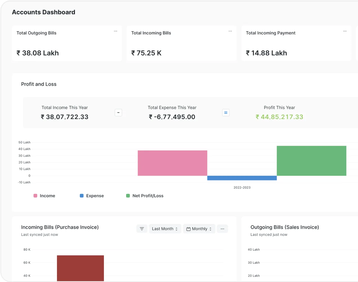Click Profit This Year label
Viewport: 358px width, 282px height.
(279, 108)
